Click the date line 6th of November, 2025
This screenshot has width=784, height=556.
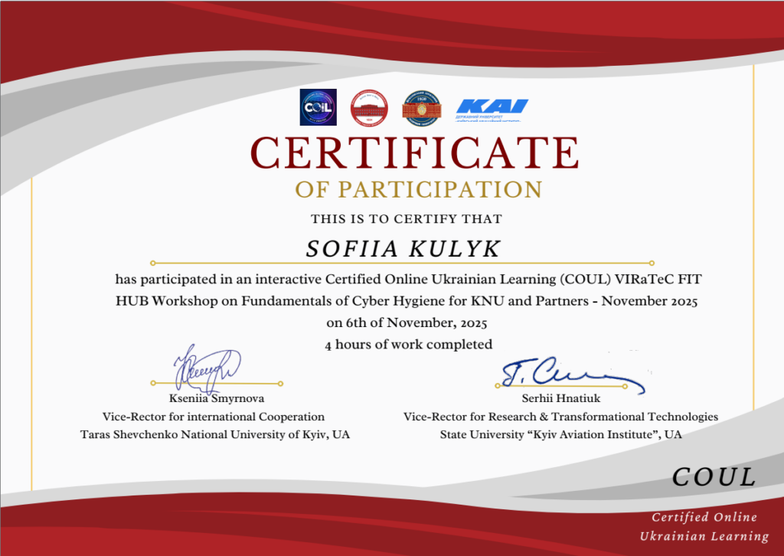click(407, 322)
